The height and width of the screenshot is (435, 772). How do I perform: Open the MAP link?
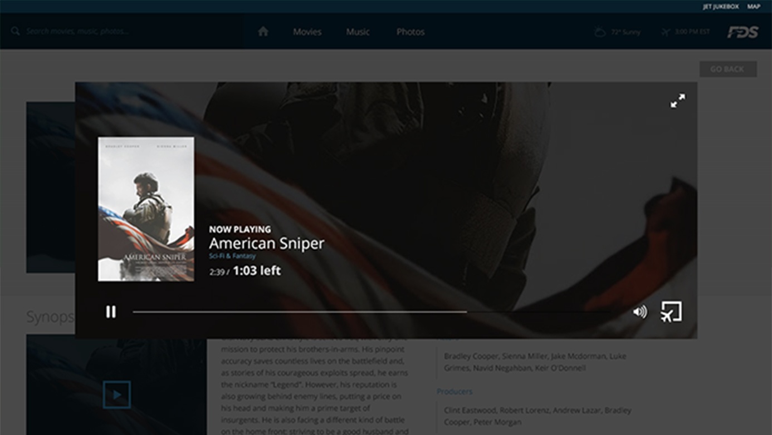(754, 7)
